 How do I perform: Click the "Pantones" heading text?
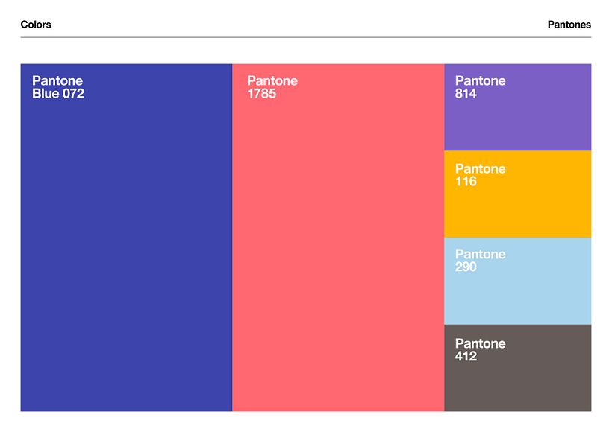(569, 25)
